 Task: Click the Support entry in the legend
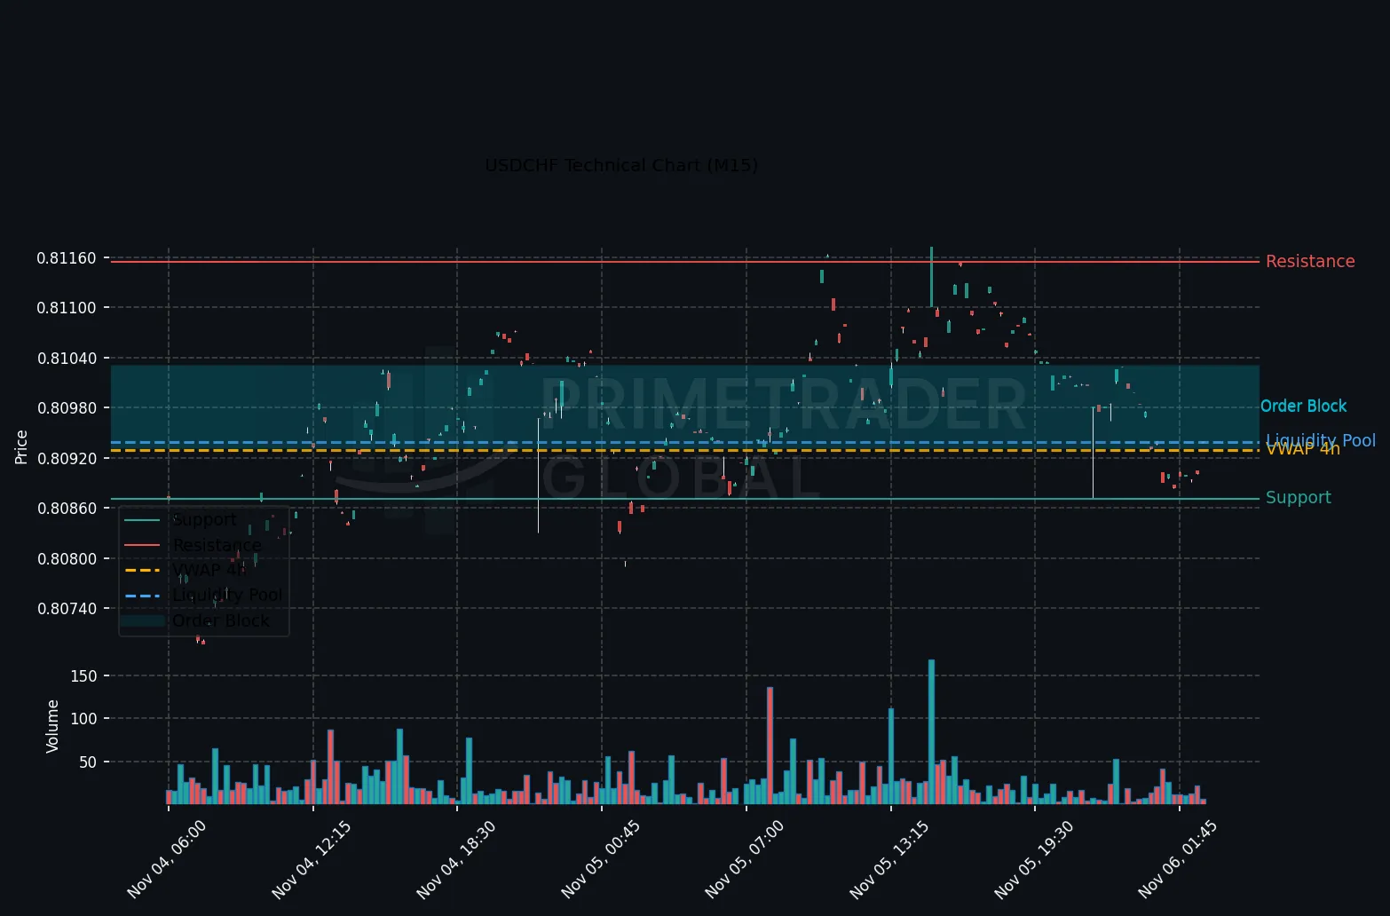point(205,520)
